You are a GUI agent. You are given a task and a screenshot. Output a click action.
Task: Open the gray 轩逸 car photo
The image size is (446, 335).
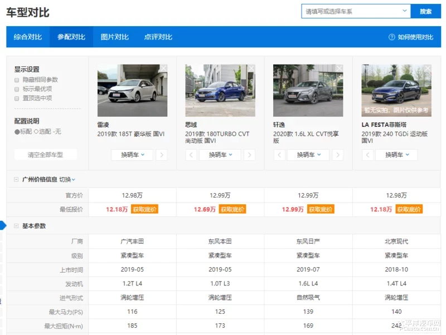tap(308, 90)
